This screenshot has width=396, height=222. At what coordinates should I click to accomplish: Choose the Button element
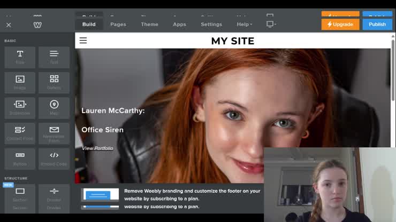(20, 158)
